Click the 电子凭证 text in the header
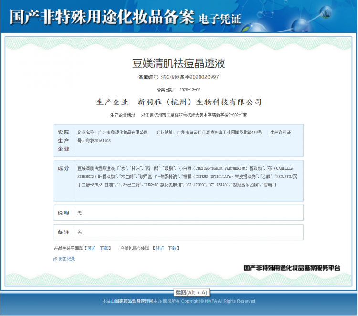The width and height of the screenshot is (358, 316). tap(220, 19)
